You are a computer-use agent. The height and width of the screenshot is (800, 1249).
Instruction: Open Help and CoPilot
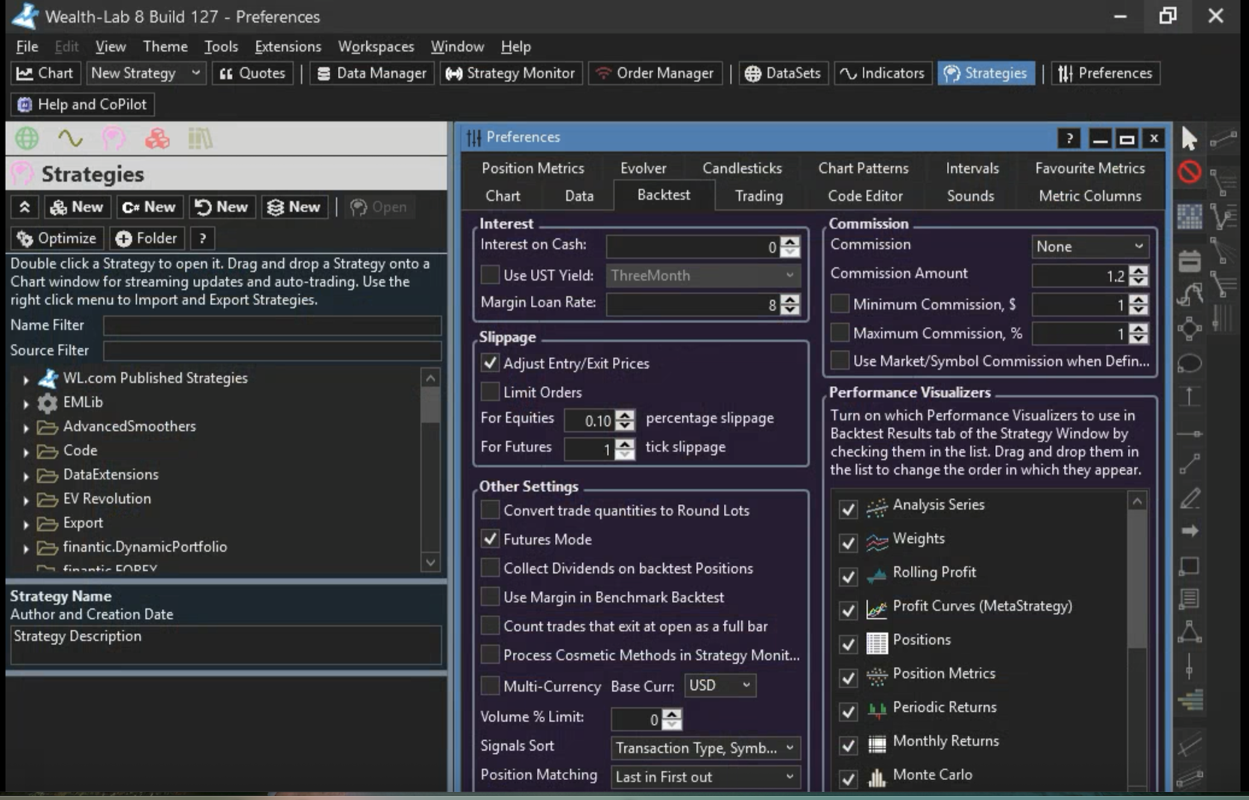coord(83,104)
